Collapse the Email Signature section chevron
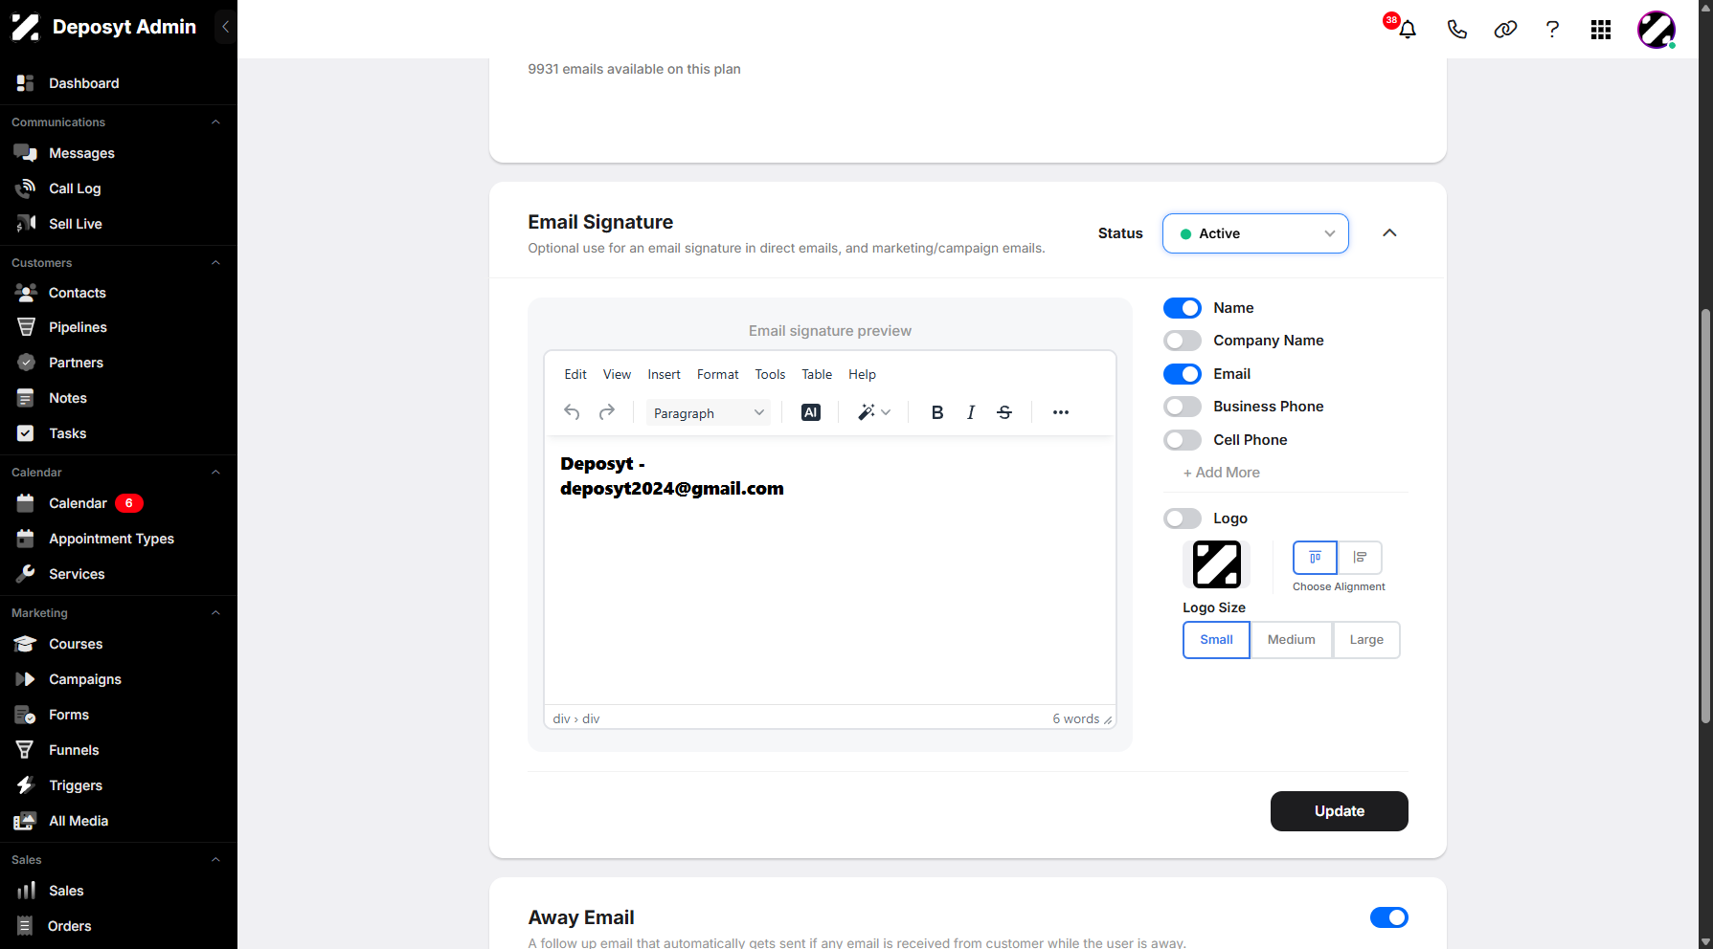Screen dimensions: 1713x949 (x=1389, y=233)
